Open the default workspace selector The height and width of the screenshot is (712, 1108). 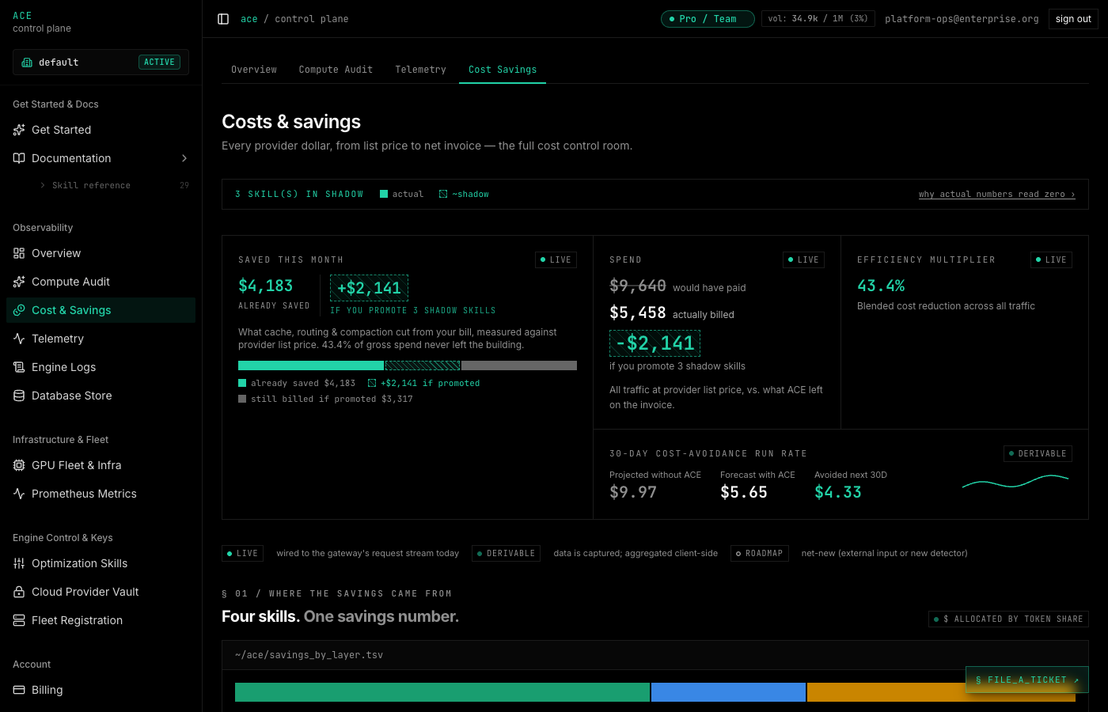101,62
